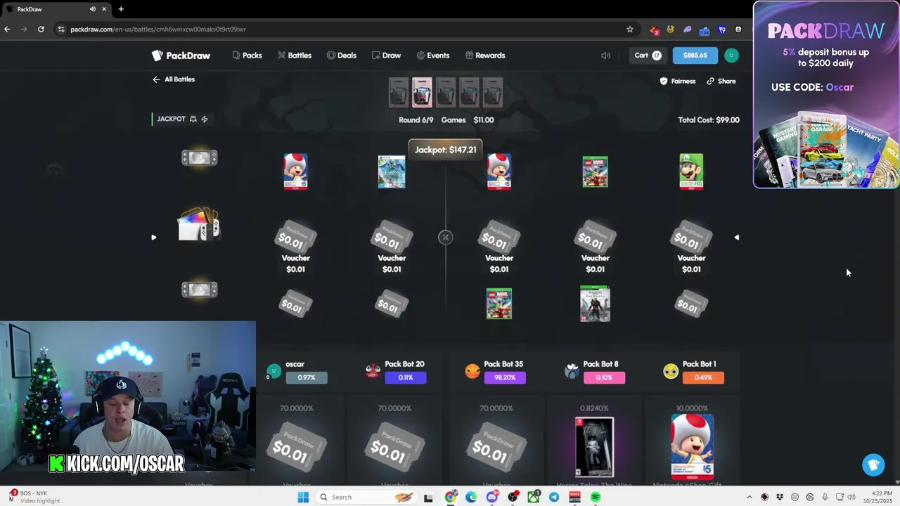Click Pack Bot 35's 98.20% chance bar

point(505,377)
